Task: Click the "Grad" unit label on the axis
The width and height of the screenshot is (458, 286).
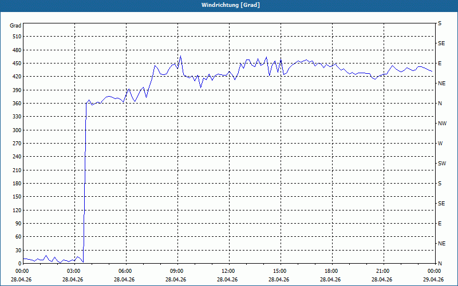Action: coord(15,26)
